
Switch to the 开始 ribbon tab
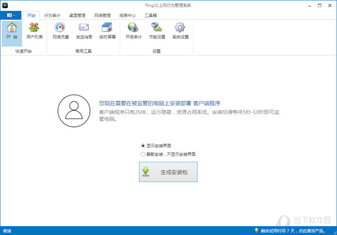[31, 15]
